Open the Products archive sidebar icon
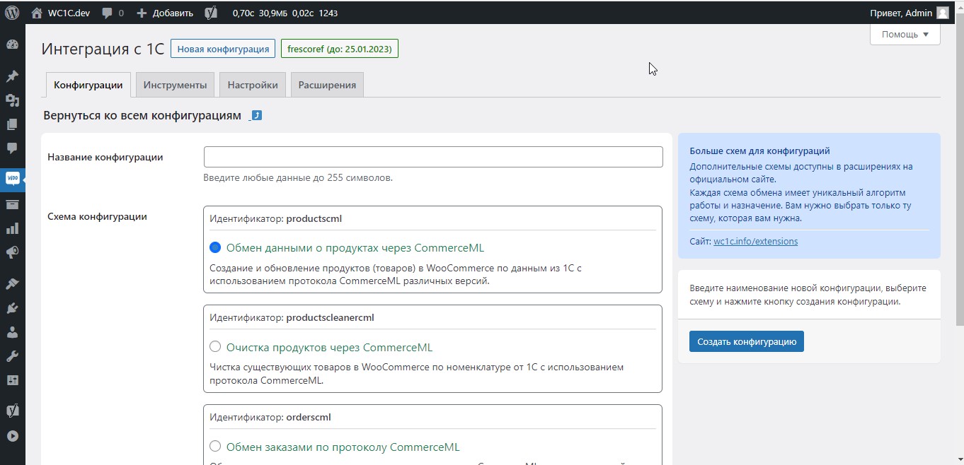Image resolution: width=964 pixels, height=465 pixels. point(12,205)
